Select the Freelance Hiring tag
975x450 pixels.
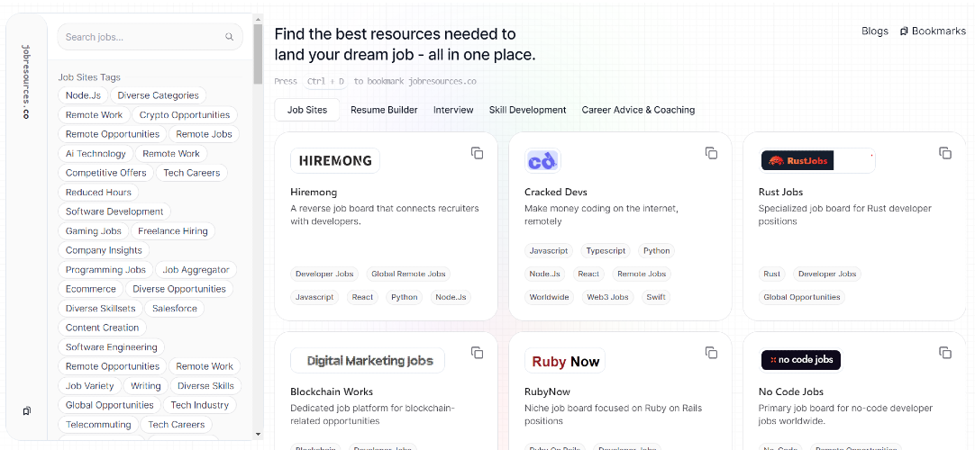click(173, 231)
